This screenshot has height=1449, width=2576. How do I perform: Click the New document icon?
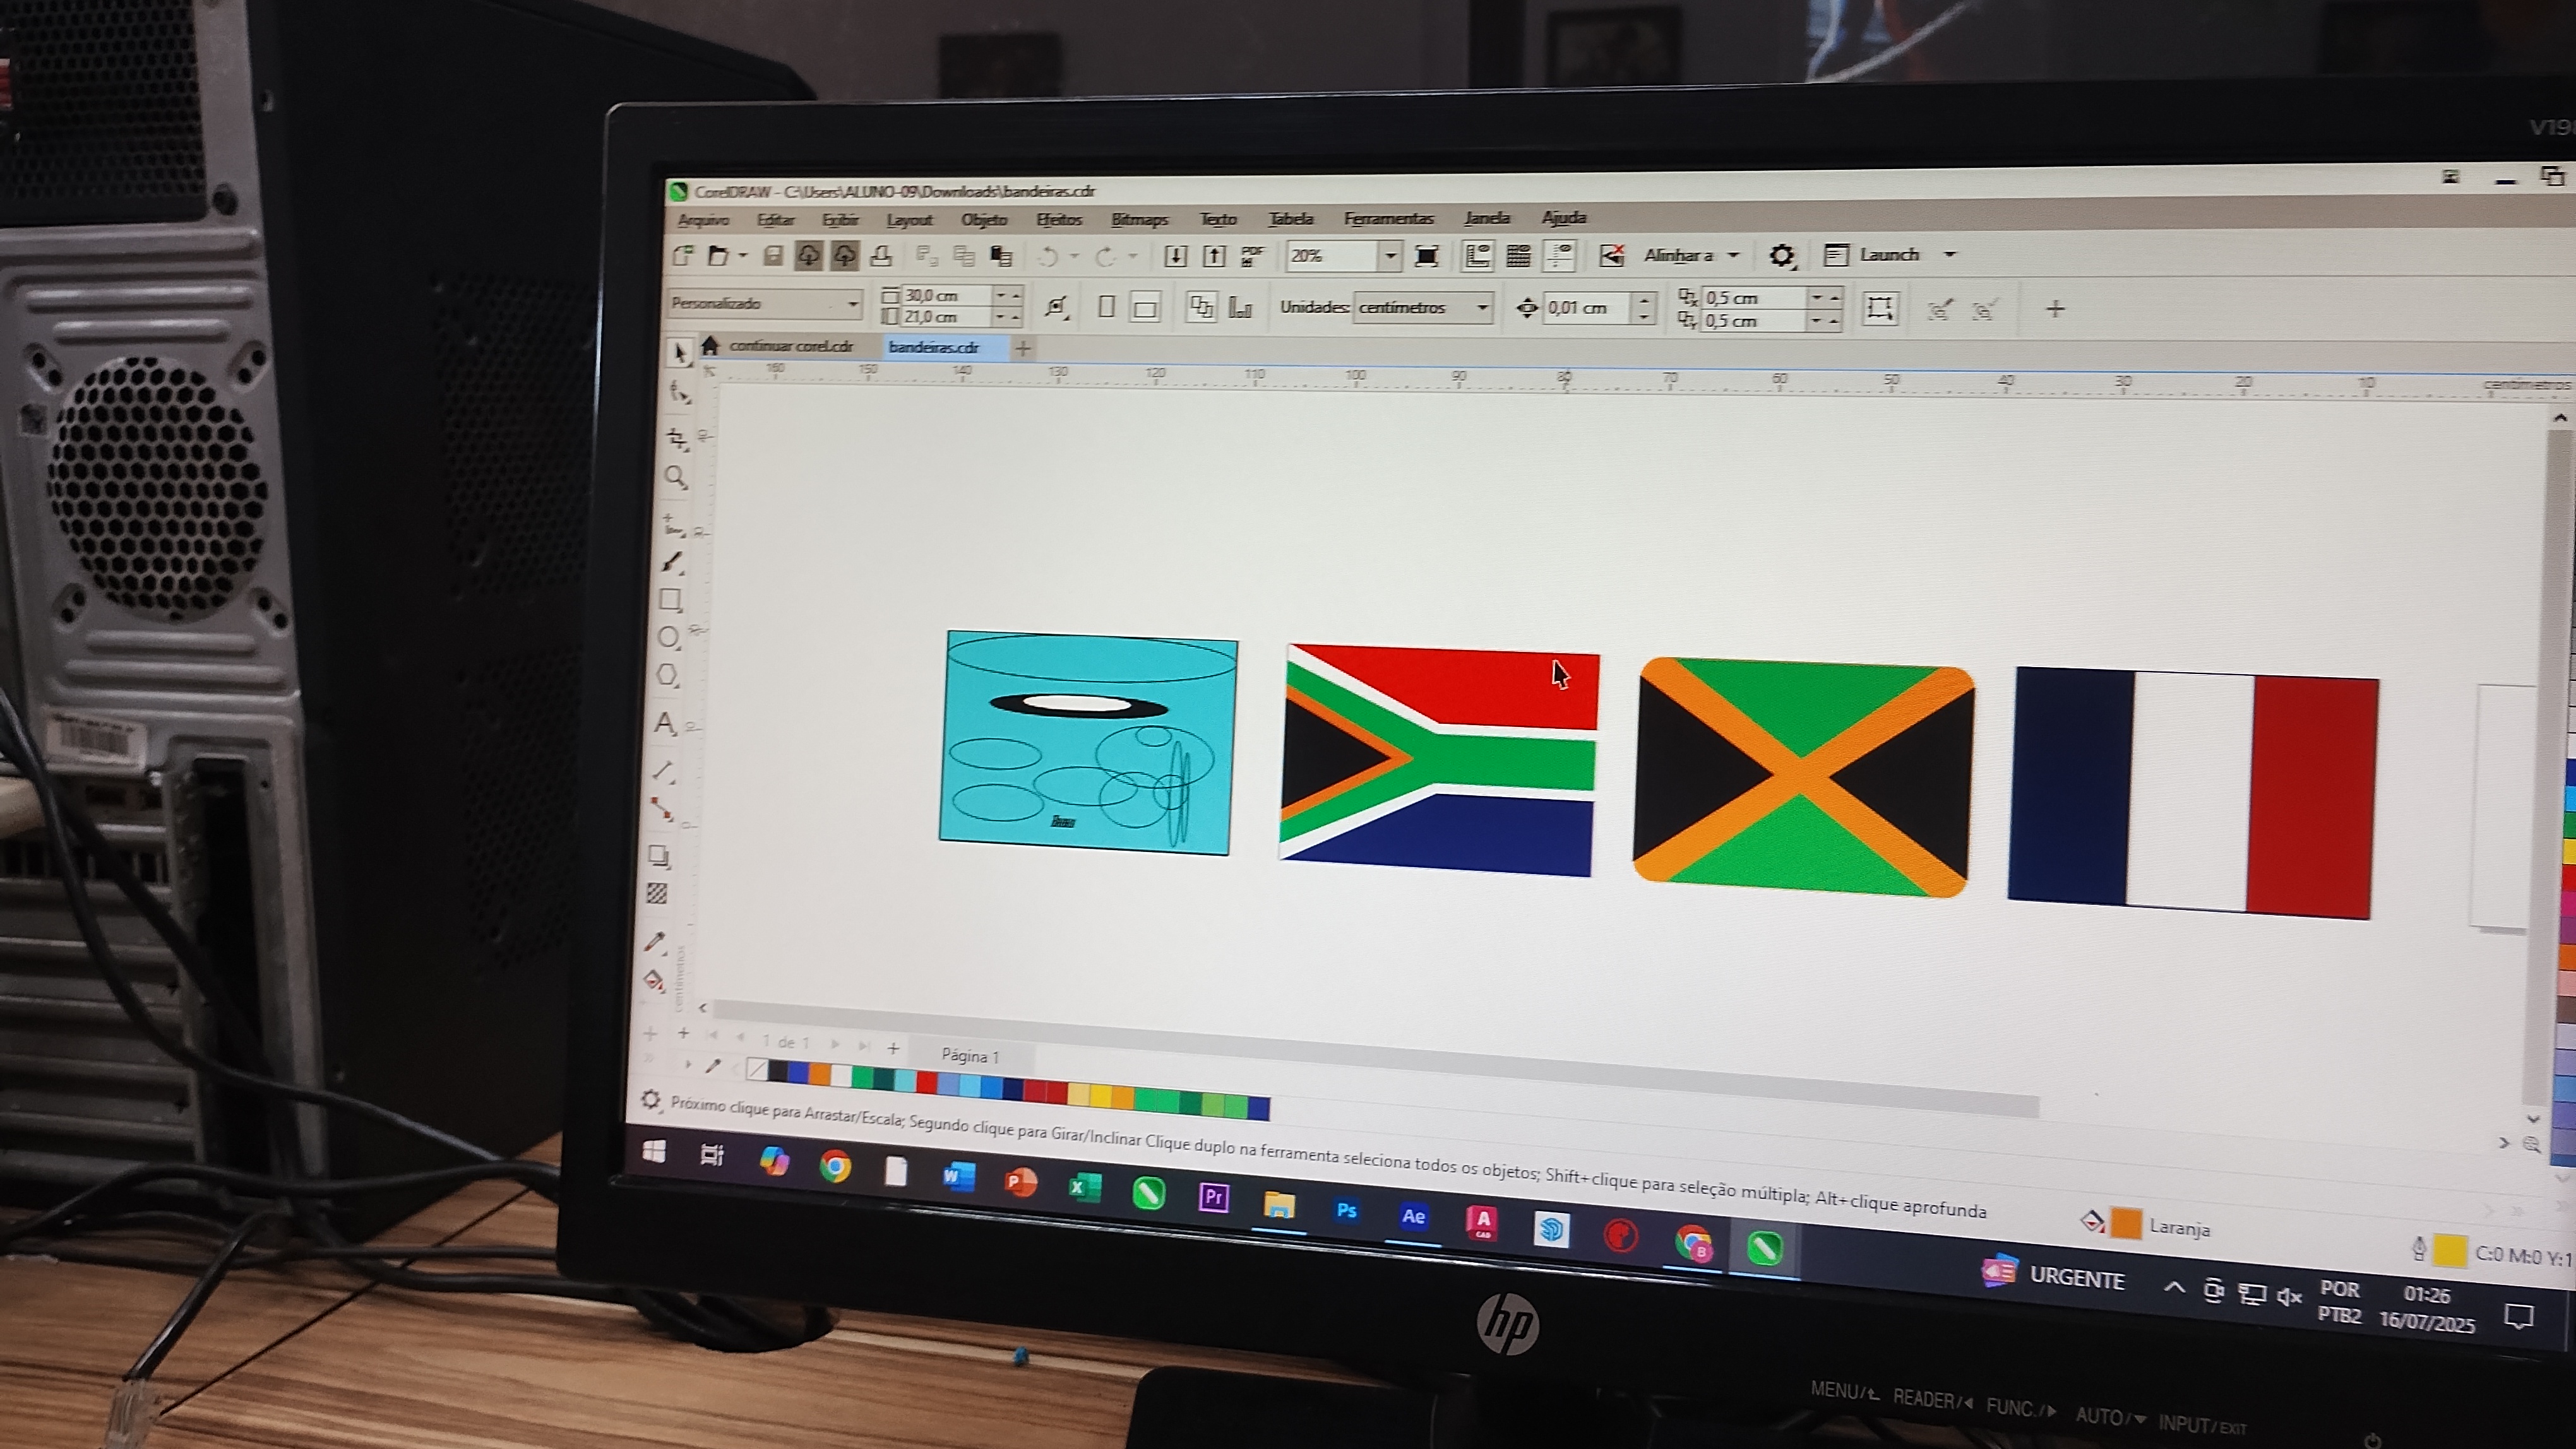684,256
